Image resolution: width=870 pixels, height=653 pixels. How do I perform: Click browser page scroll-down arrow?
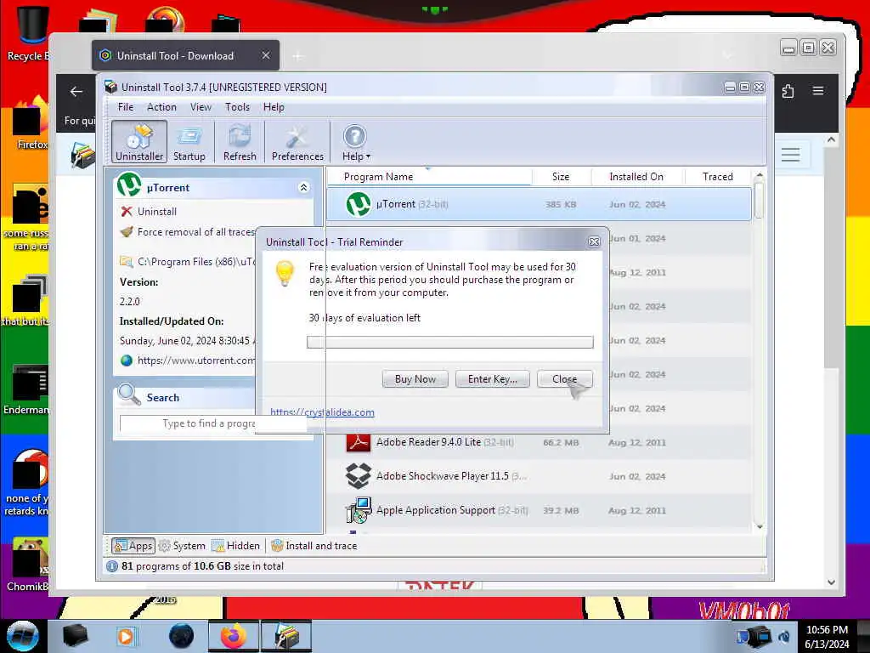831,582
